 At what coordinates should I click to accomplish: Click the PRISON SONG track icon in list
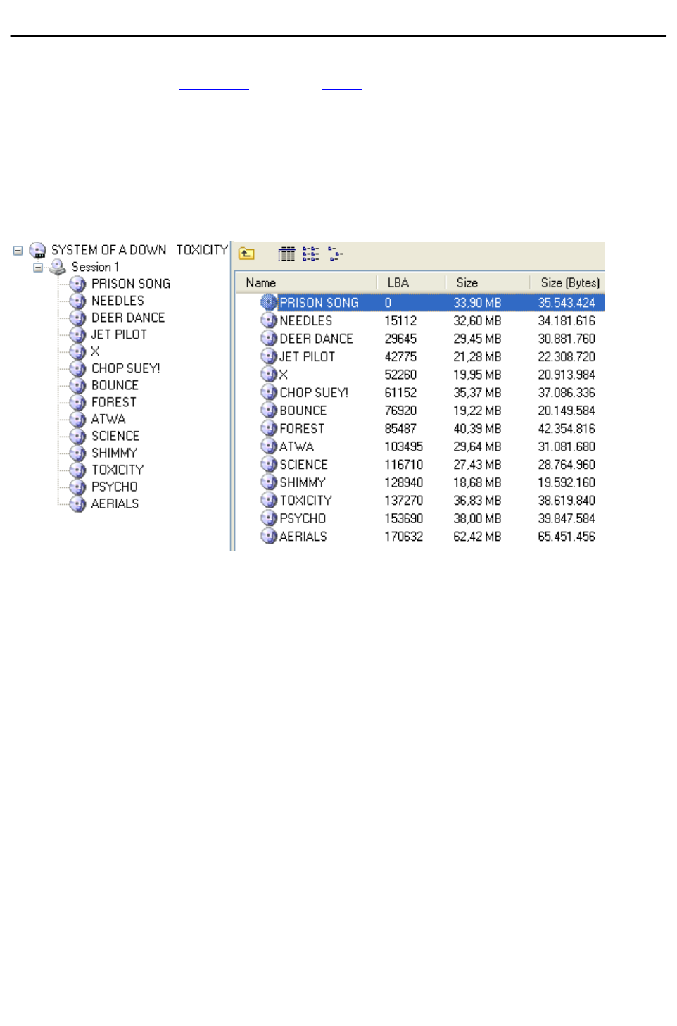269,302
